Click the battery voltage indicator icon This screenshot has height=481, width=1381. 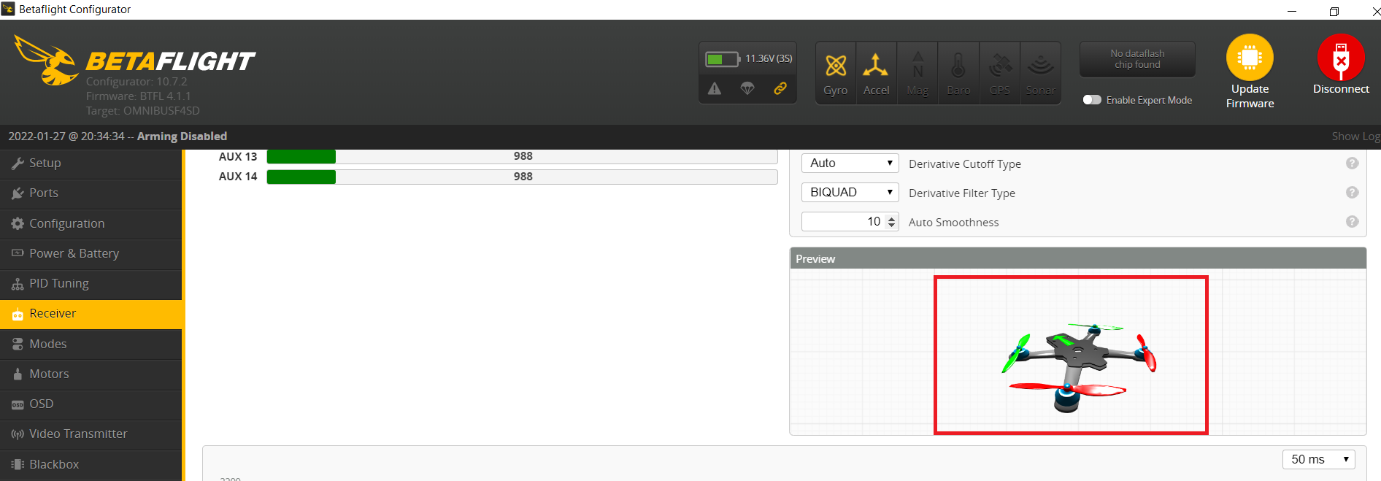(x=722, y=59)
